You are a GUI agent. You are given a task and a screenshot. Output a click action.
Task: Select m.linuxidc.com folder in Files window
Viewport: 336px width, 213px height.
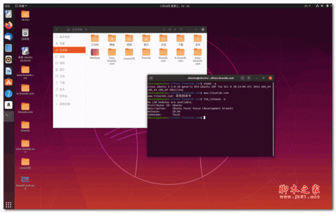(x=180, y=55)
